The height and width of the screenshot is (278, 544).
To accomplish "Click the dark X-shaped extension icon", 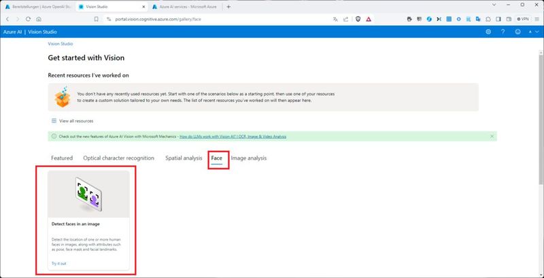I will pyautogui.click(x=439, y=19).
